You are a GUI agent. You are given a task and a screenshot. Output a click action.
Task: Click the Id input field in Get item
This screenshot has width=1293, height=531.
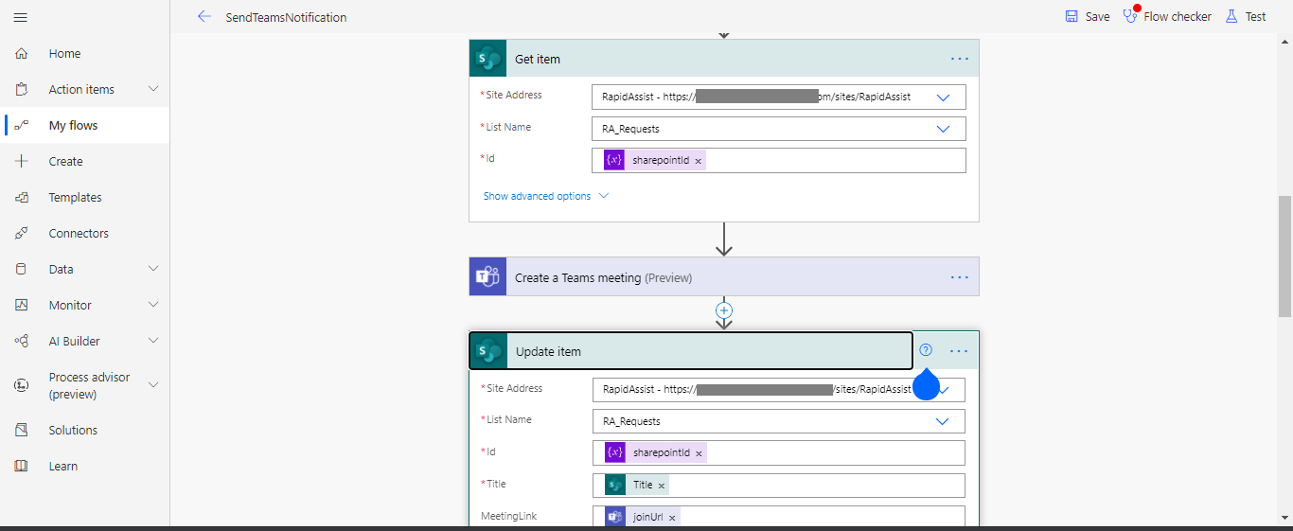[x=779, y=161]
